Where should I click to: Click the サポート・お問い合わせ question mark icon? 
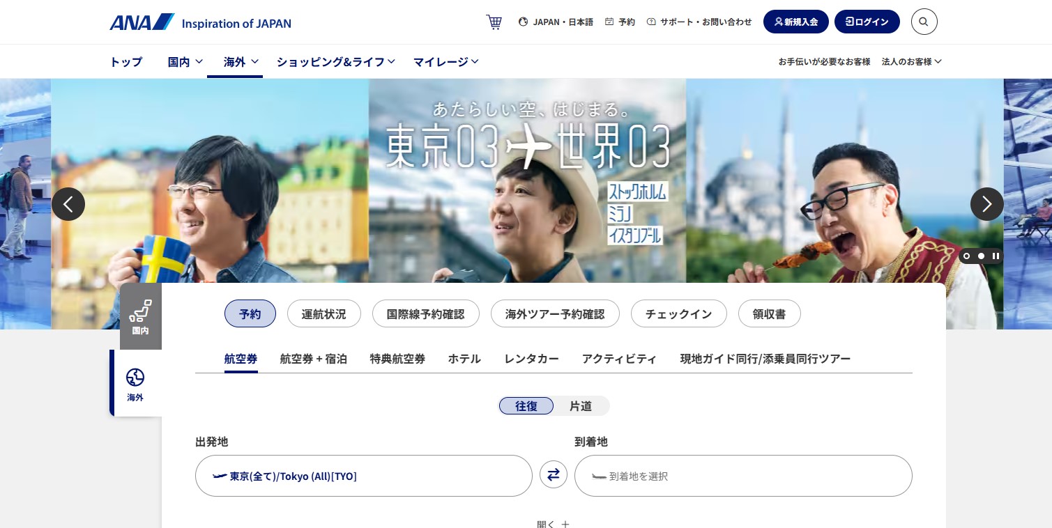[x=650, y=22]
